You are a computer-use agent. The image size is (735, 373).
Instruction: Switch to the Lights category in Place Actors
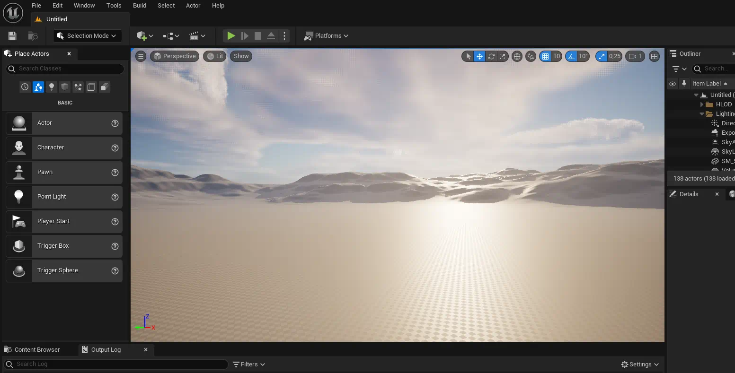click(52, 87)
